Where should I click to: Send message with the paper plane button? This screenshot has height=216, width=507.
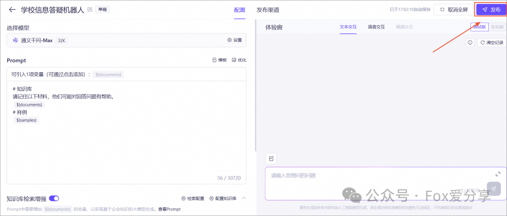click(493, 189)
